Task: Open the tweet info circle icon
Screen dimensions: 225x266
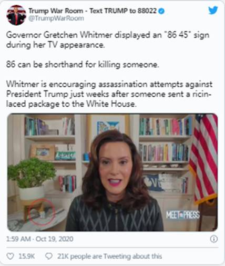Action: click(x=214, y=239)
